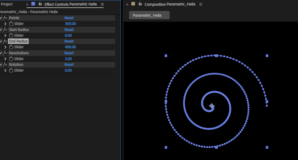The height and width of the screenshot is (160, 298).
Task: Select the Points effect name
Action: pos(14,18)
